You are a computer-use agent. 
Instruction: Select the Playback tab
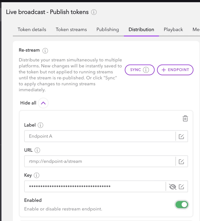173,29
